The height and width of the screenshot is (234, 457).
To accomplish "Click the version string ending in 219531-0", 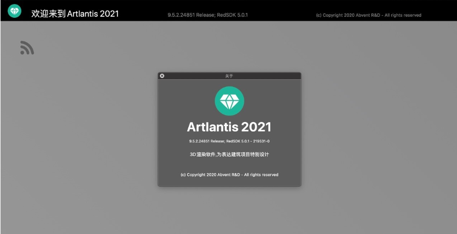I will pyautogui.click(x=229, y=141).
